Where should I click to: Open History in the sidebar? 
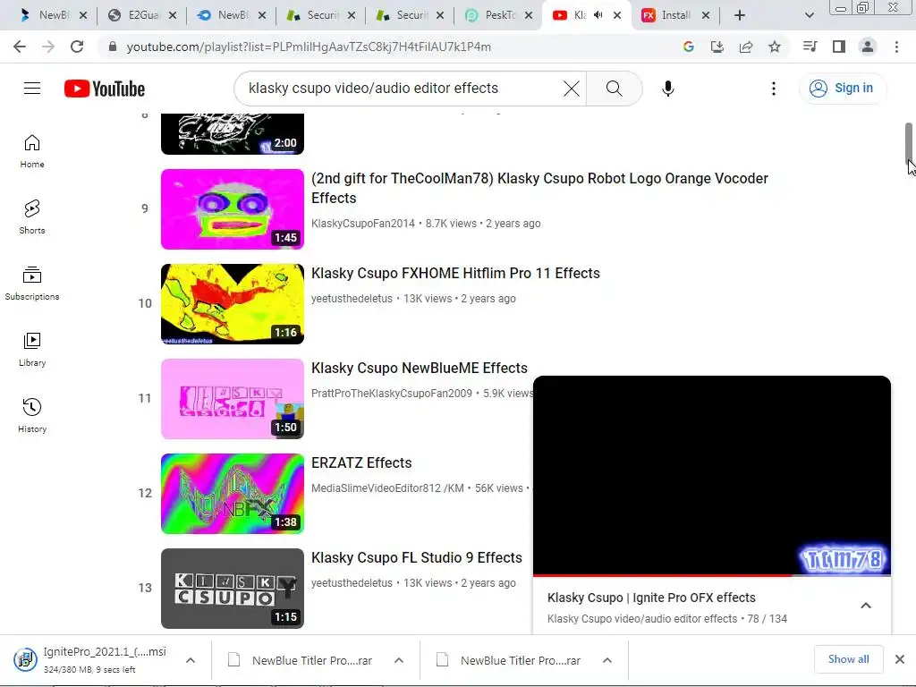(x=32, y=415)
